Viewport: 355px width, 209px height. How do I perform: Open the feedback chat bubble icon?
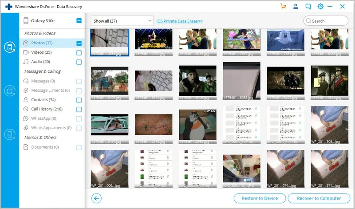(308, 6)
